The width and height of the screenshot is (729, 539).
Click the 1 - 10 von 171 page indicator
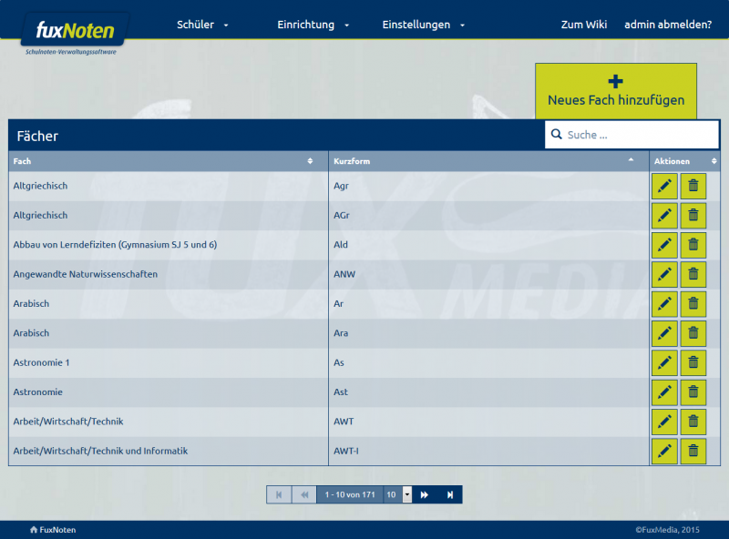pyautogui.click(x=350, y=495)
